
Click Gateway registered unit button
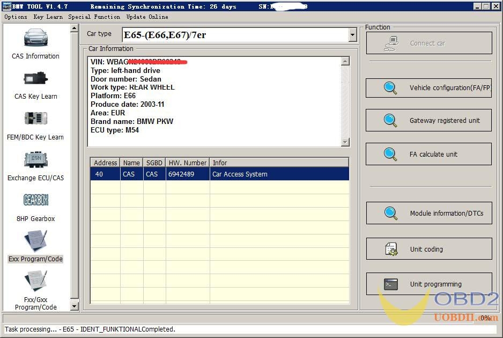pyautogui.click(x=428, y=121)
